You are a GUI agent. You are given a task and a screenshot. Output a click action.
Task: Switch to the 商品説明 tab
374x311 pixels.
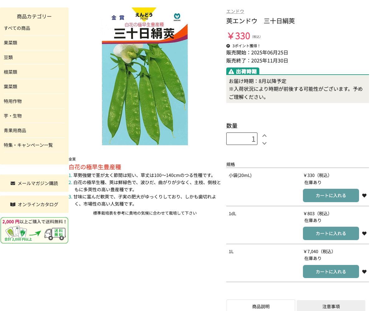261,306
